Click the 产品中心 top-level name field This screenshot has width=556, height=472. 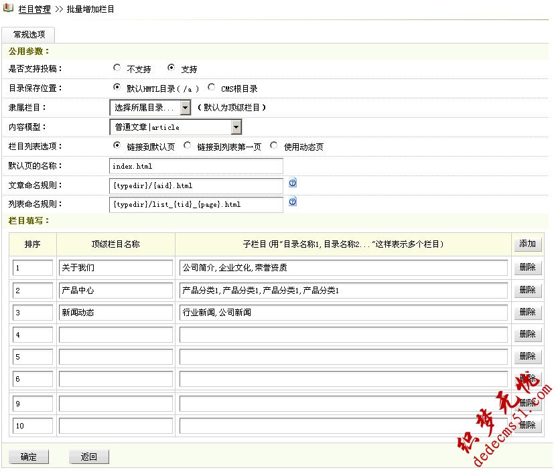(115, 291)
